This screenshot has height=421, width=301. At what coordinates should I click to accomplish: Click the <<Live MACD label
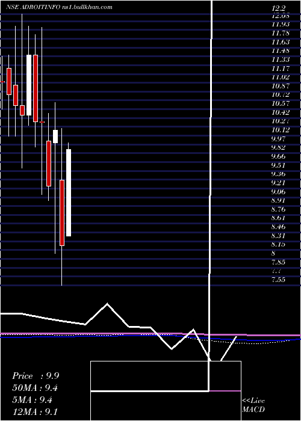click(x=253, y=405)
